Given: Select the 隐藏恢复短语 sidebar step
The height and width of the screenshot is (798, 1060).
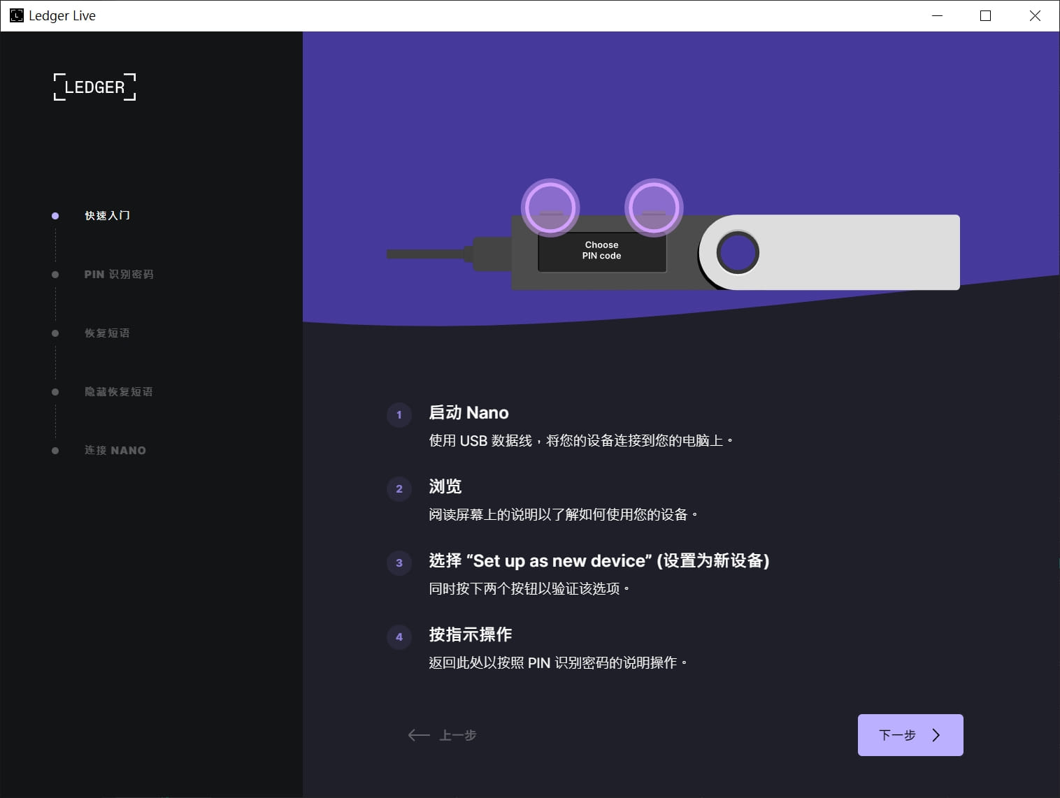Looking at the screenshot, I should pyautogui.click(x=119, y=392).
